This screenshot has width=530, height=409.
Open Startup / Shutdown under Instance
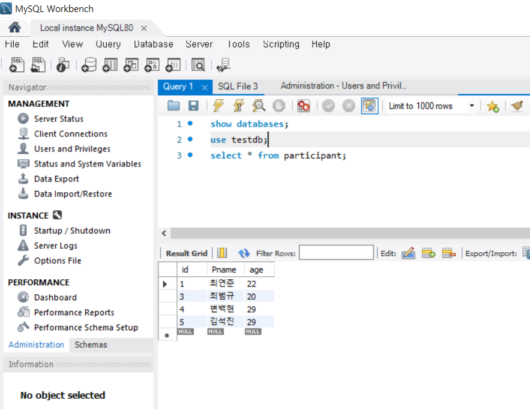pos(72,231)
